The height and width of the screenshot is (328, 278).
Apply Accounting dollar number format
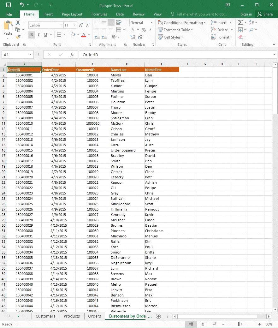(133, 30)
